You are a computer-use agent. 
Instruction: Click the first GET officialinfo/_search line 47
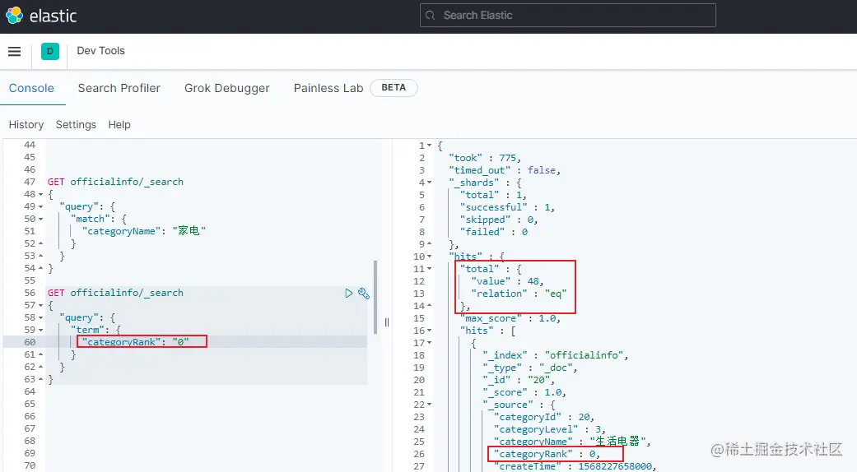click(x=115, y=182)
